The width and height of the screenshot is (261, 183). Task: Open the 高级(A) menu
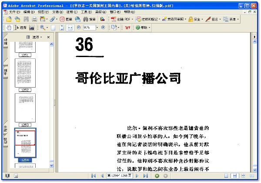coord(100,12)
